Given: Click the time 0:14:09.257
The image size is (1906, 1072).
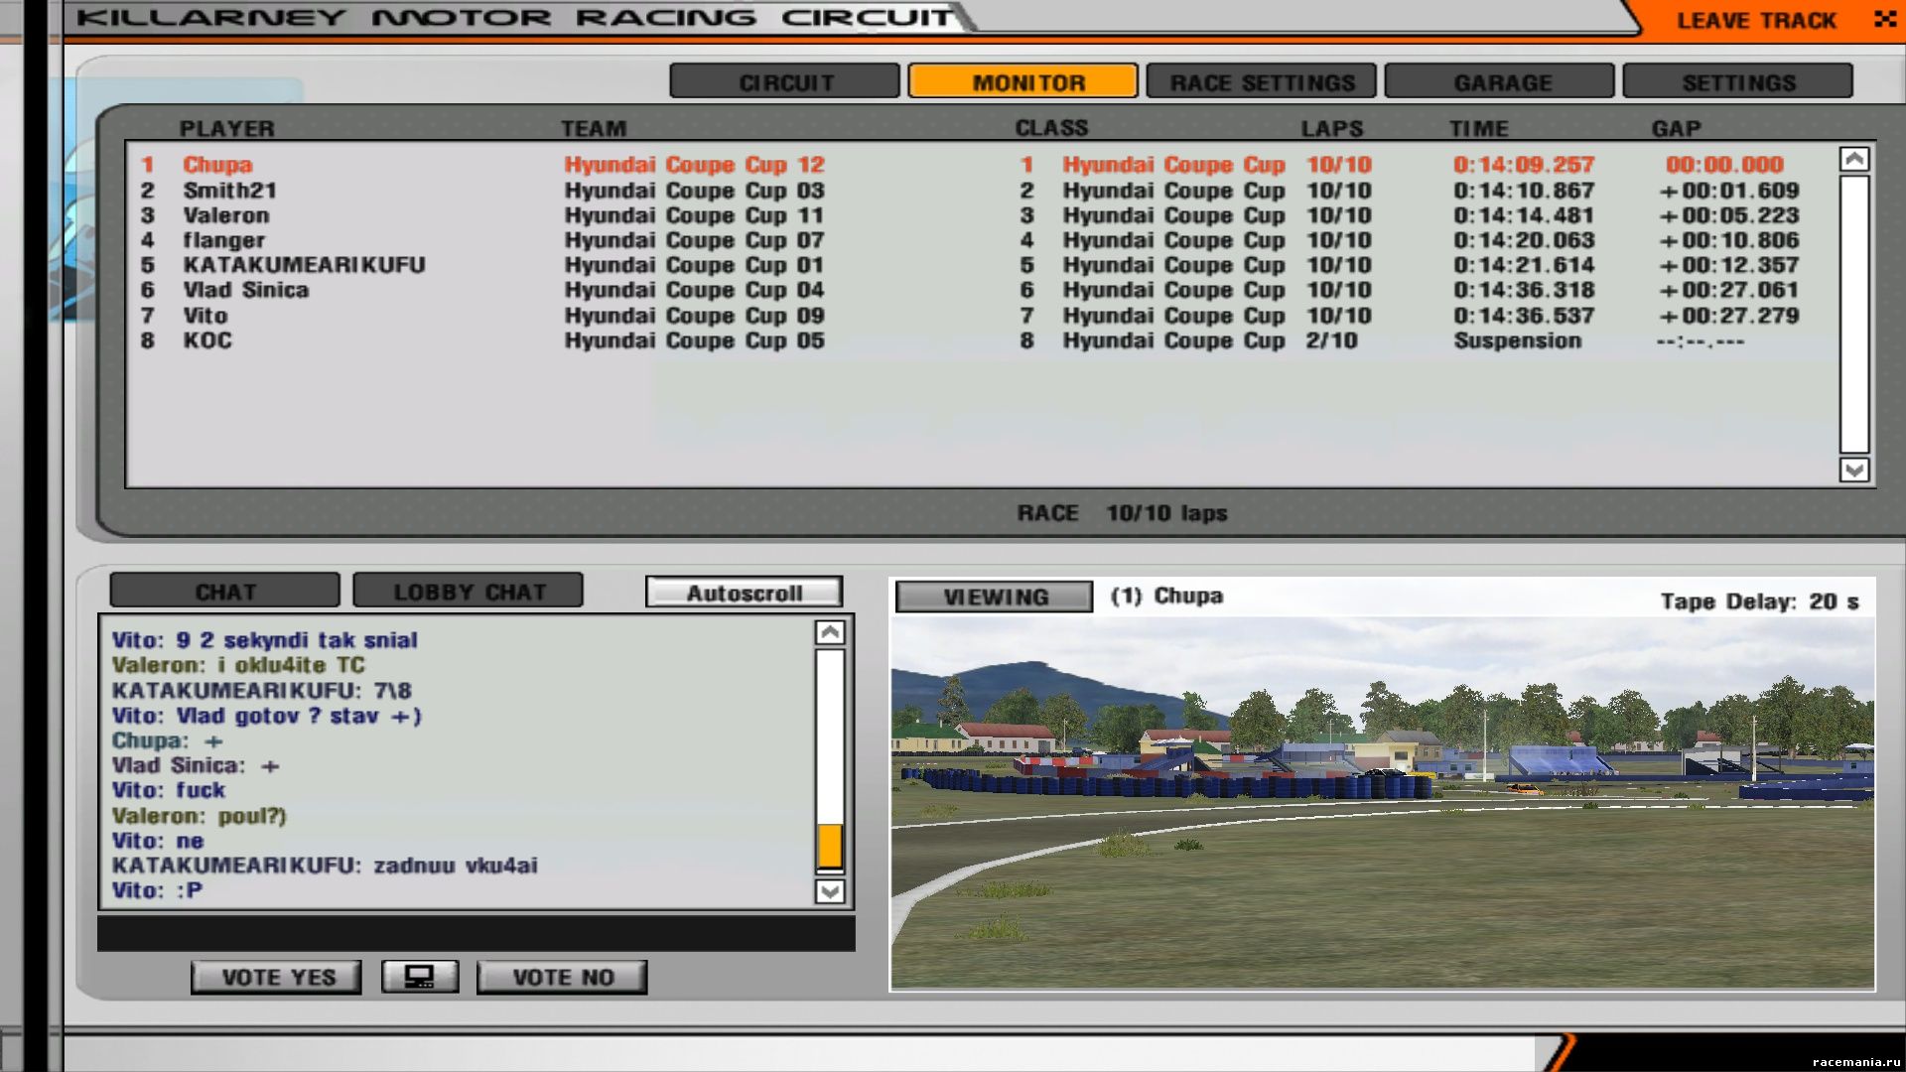Looking at the screenshot, I should click(1524, 165).
